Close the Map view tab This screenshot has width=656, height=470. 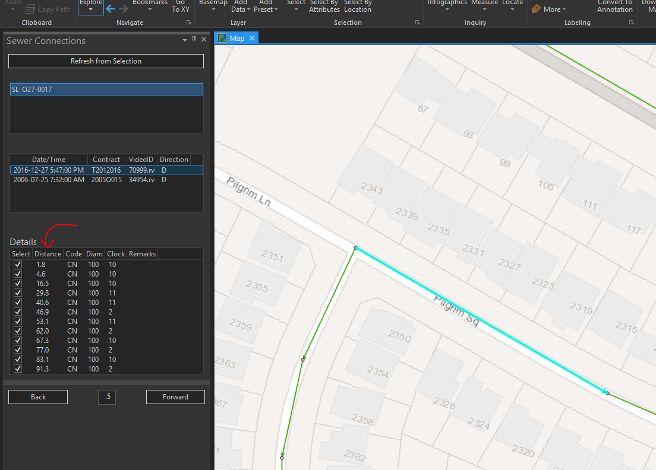click(x=252, y=38)
